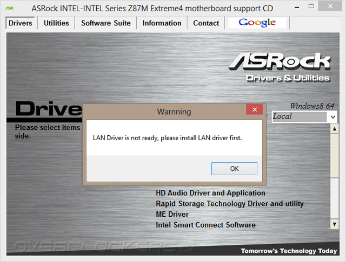Viewport: 346px width, 262px height.
Task: Select Intel Smart Connect Software
Action: [205, 225]
